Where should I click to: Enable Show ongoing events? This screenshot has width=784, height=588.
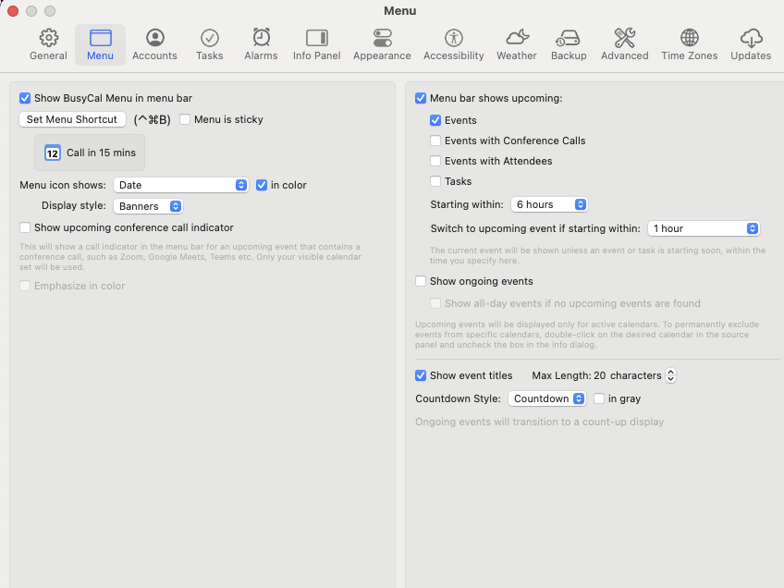coord(421,280)
